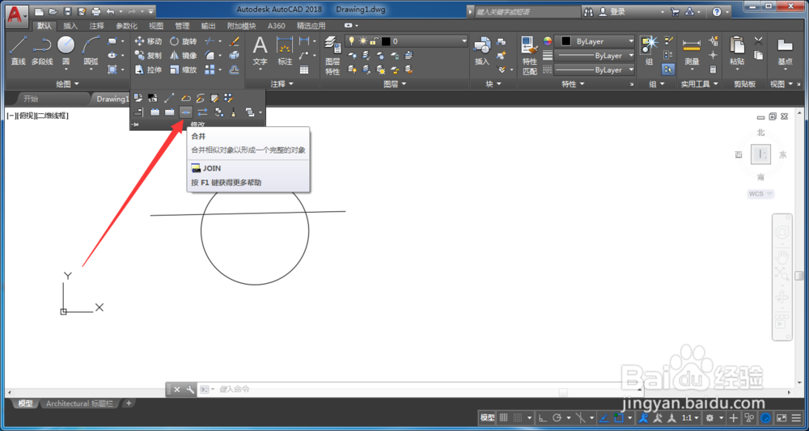Viewport: 809px width, 431px height.
Task: Pick the 复制 (Copy) modify tool
Action: pos(148,56)
